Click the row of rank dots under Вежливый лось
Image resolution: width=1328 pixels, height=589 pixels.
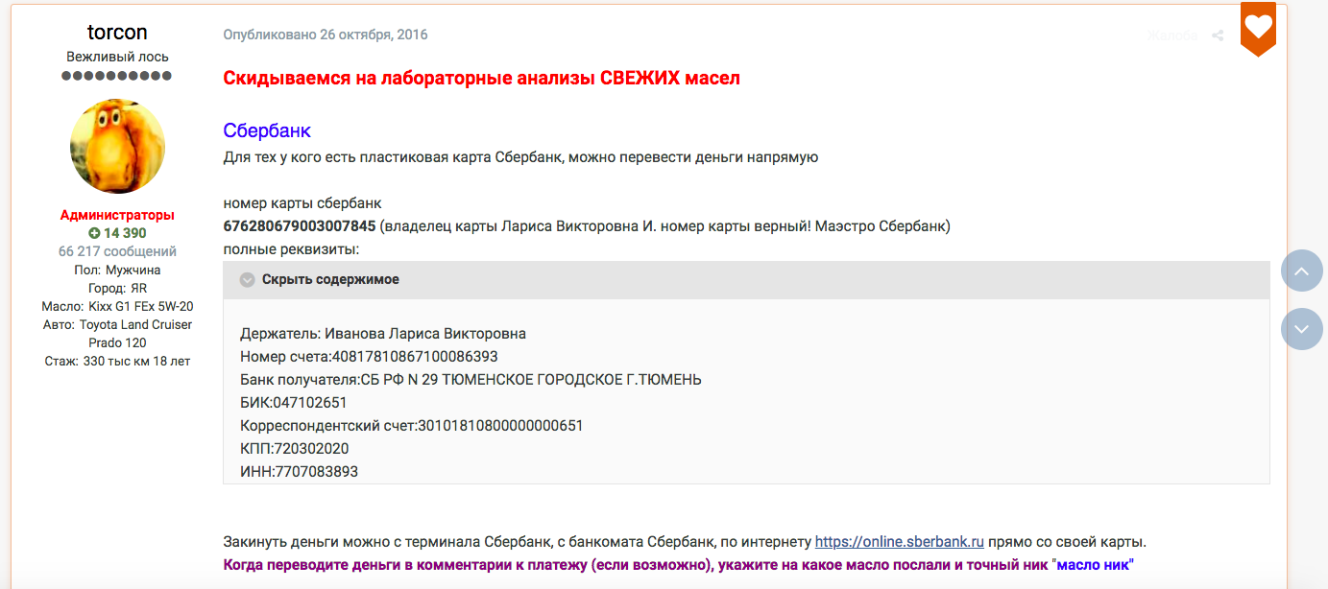click(117, 76)
